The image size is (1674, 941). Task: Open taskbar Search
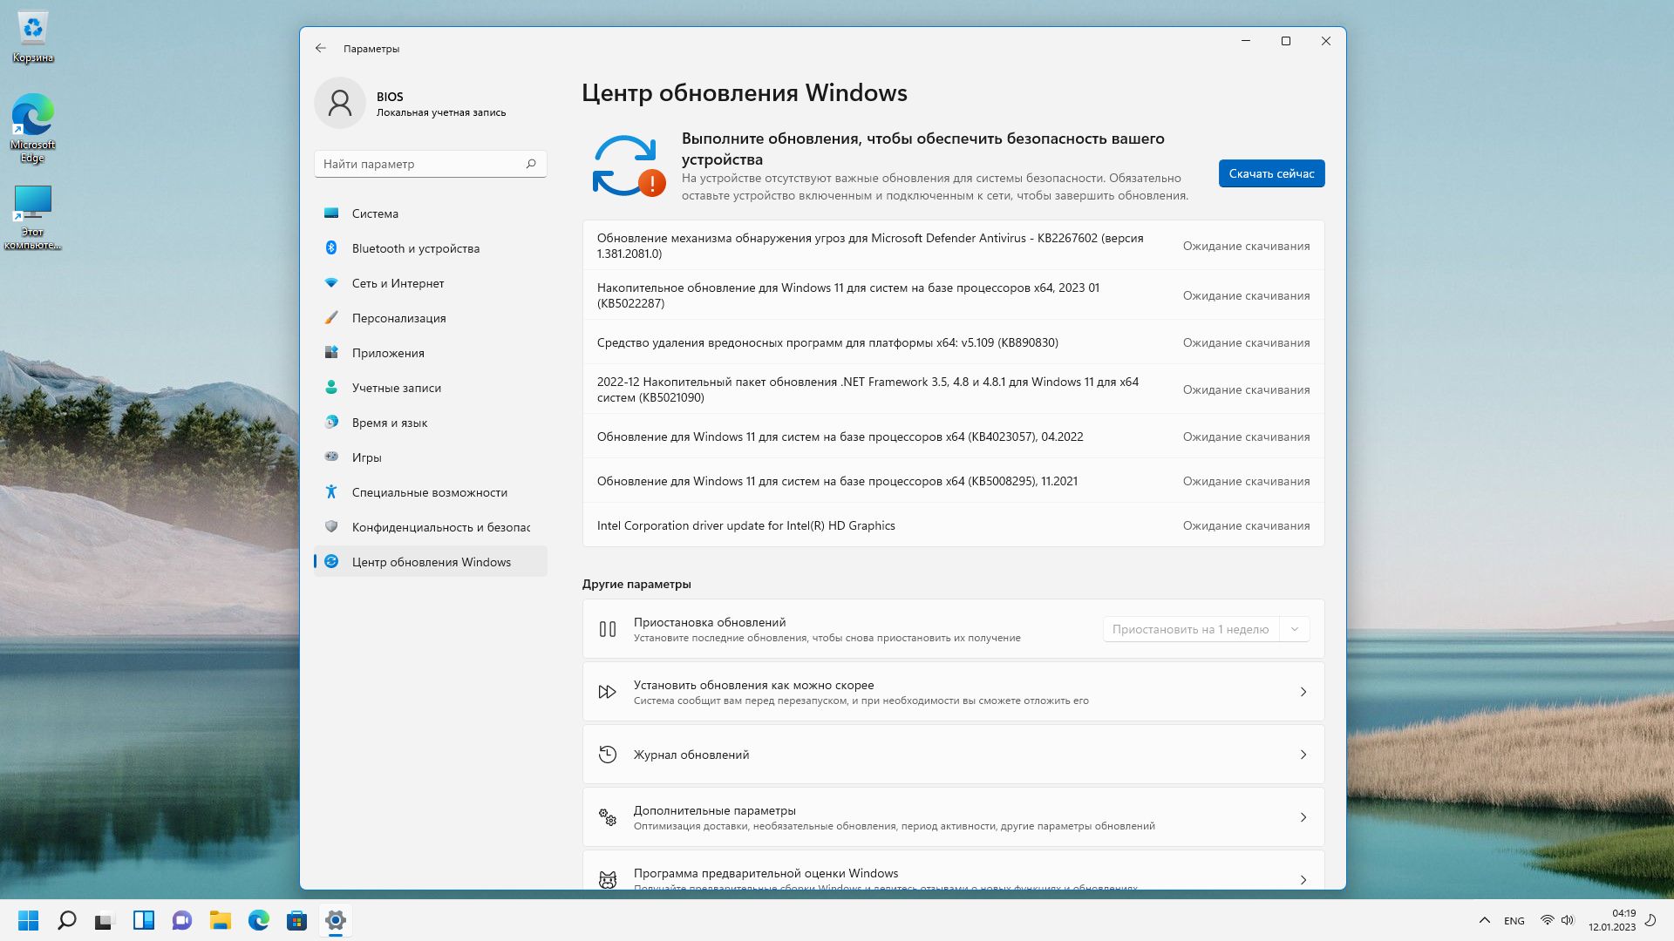click(67, 920)
